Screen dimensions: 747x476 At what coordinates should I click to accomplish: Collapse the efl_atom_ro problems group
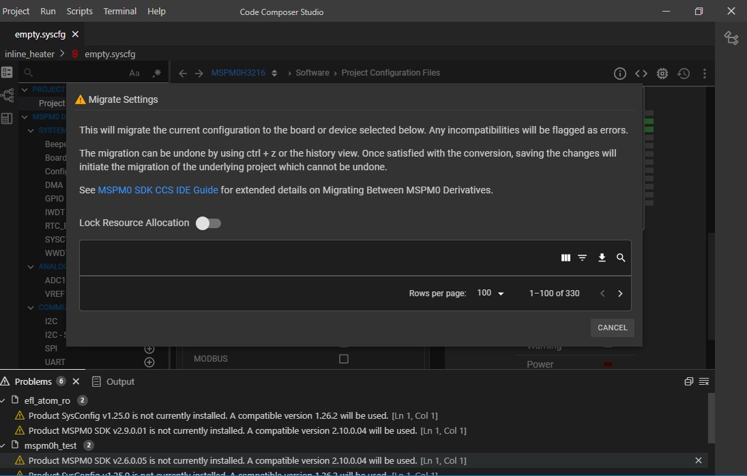point(3,400)
